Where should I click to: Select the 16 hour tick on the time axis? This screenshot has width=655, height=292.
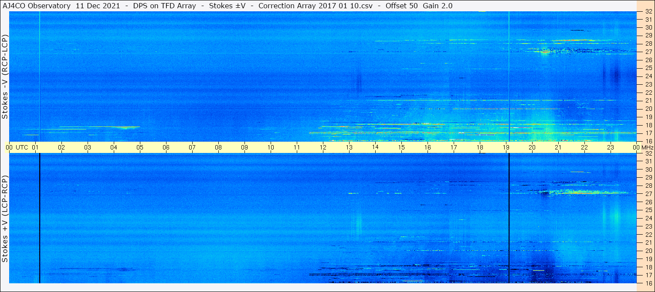(x=428, y=147)
